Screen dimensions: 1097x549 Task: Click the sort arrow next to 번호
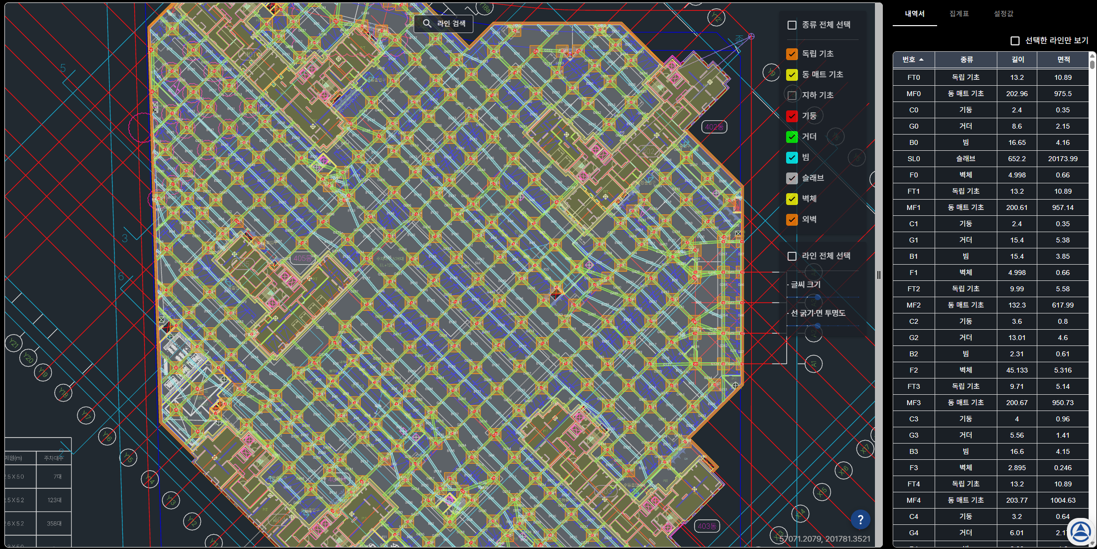[x=921, y=60]
